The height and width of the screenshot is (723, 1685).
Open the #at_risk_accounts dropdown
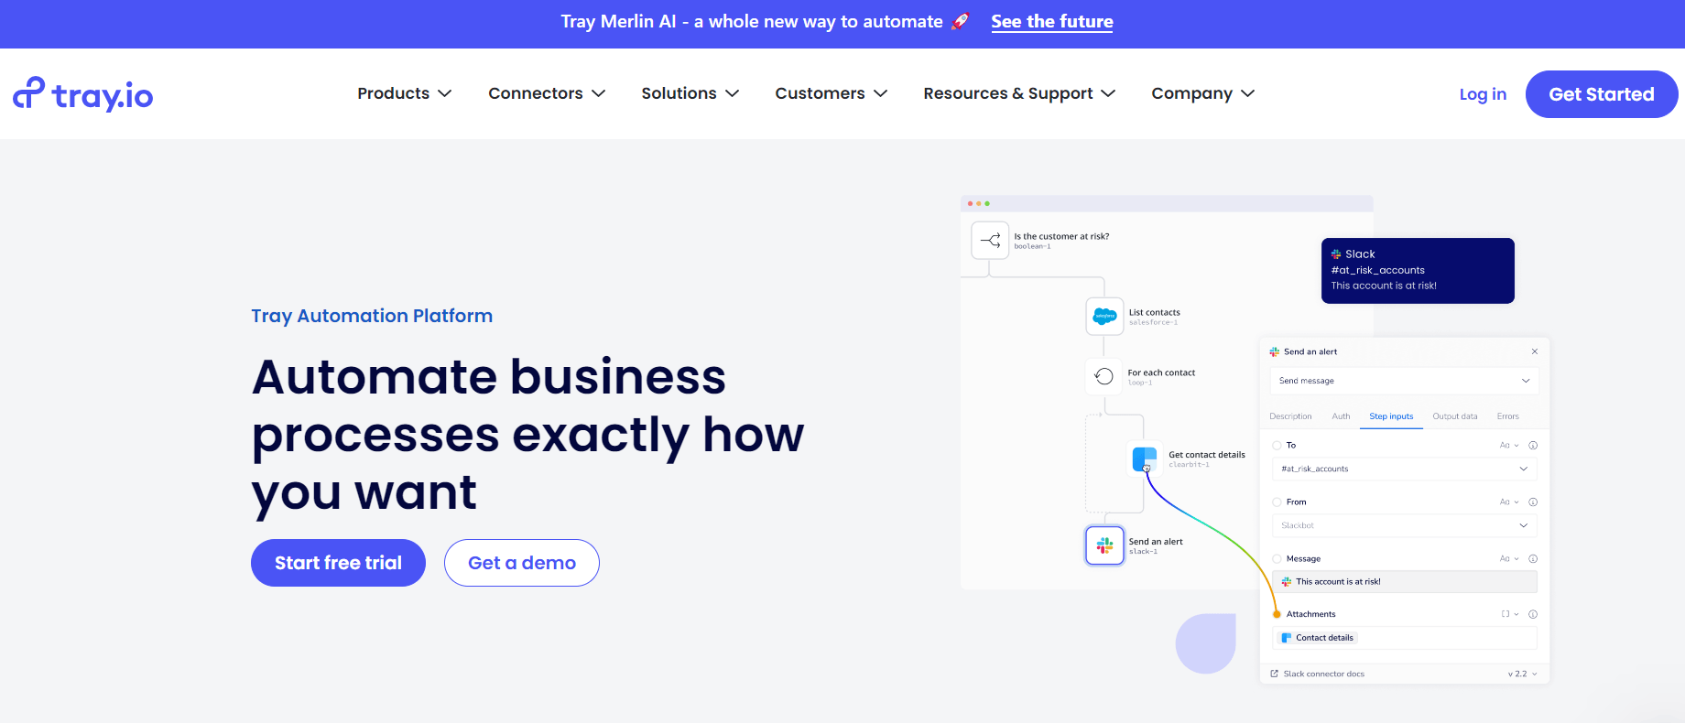click(x=1404, y=469)
